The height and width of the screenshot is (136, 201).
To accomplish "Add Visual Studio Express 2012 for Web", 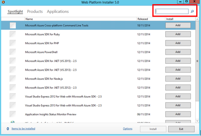I will click(x=178, y=96).
